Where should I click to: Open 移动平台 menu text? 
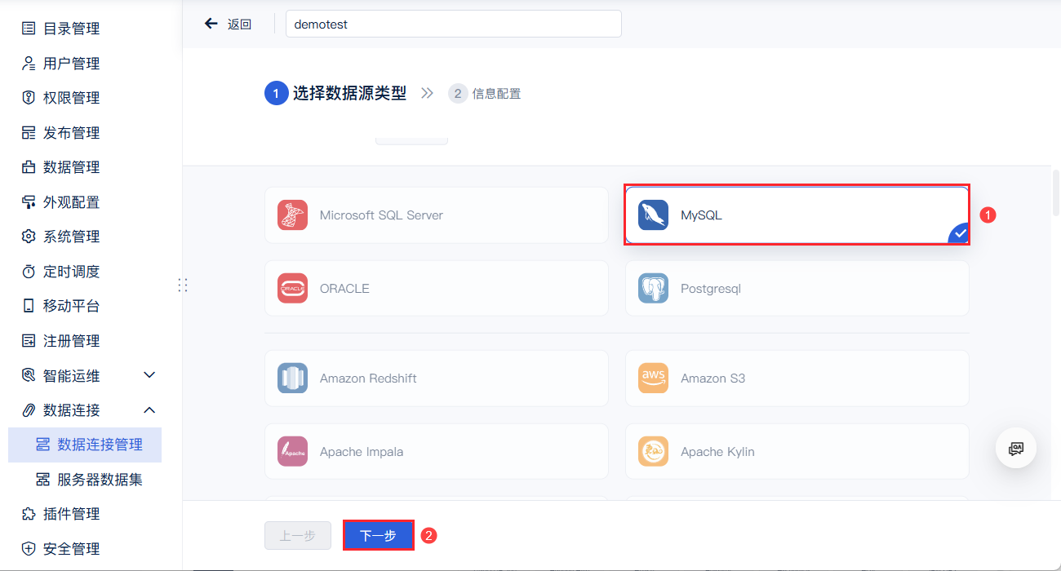[x=72, y=306]
